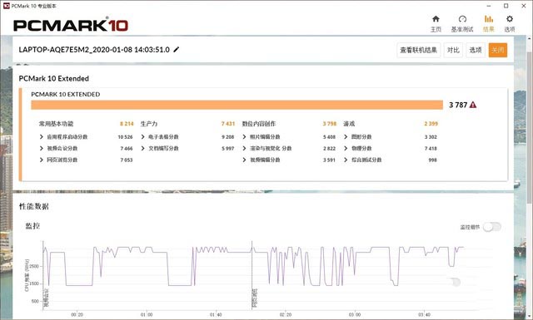Expand 综合测试分数 row
533x320 pixels.
346,160
